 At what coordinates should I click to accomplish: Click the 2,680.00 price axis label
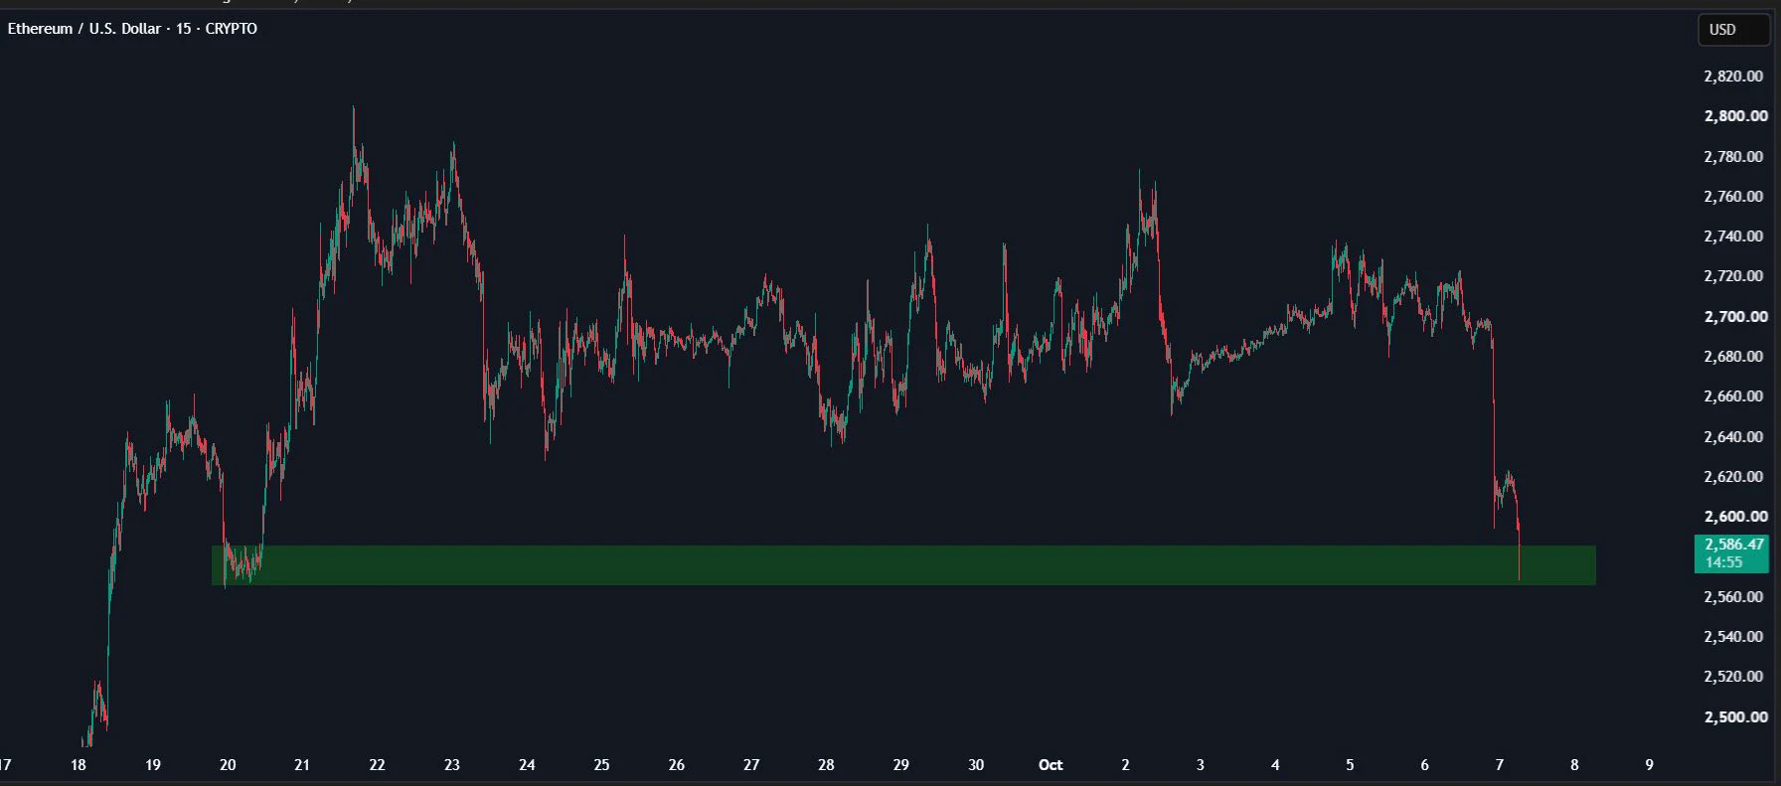point(1734,357)
